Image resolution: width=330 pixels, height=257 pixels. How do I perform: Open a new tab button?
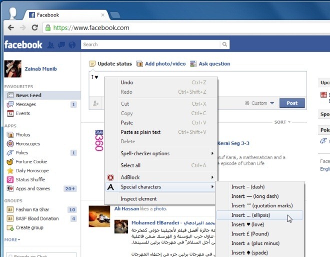(x=115, y=15)
